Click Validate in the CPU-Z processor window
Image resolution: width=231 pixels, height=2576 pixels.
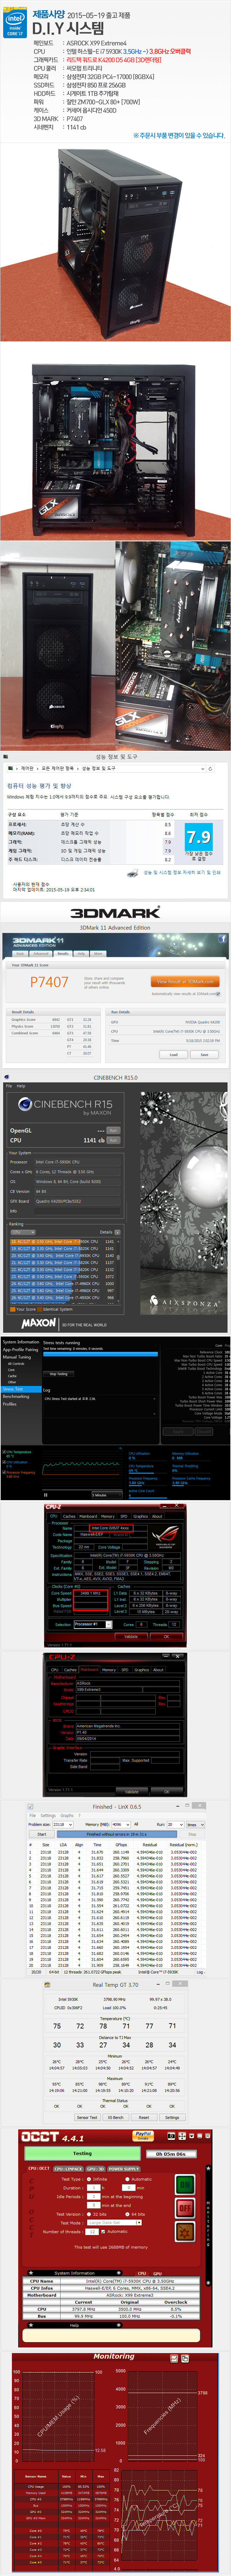tap(131, 1637)
